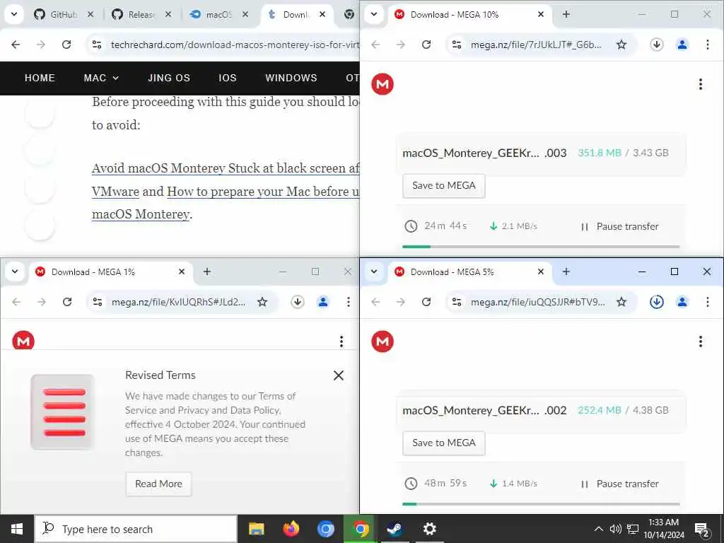
Task: Close the Download tab in techrechard window
Action: (322, 14)
